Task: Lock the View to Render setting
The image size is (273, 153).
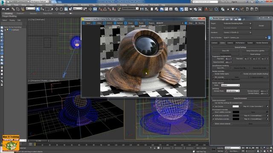Action: (x=269, y=37)
